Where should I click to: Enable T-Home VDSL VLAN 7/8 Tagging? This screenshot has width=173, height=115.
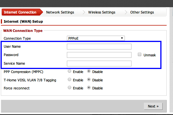[x=69, y=80]
